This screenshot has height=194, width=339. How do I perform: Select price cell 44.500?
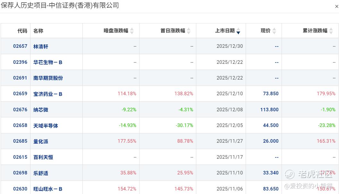[x=271, y=125]
